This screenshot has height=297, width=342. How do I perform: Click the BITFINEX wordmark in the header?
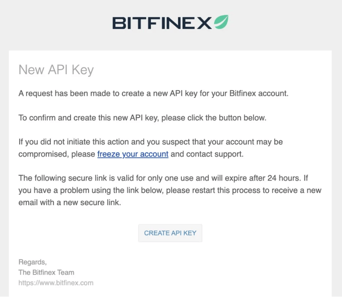(x=161, y=23)
